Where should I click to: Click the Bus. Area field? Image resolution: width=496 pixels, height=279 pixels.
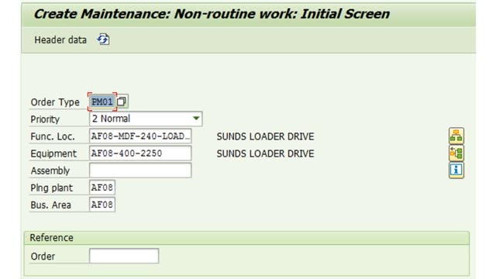[102, 205]
